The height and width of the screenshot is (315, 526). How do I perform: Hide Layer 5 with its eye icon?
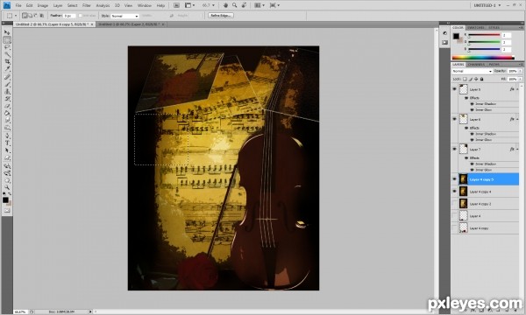[x=454, y=89]
